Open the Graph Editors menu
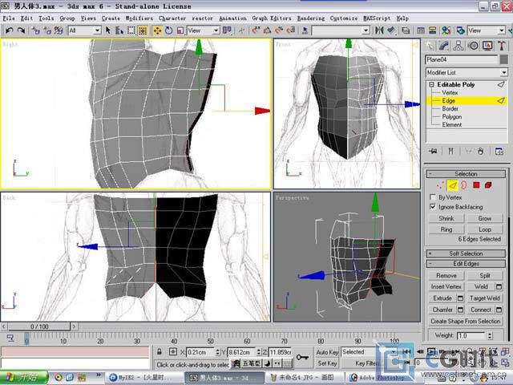 click(x=272, y=18)
